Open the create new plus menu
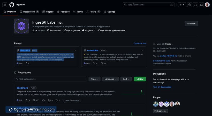This screenshot has width=212, height=116. click(182, 5)
